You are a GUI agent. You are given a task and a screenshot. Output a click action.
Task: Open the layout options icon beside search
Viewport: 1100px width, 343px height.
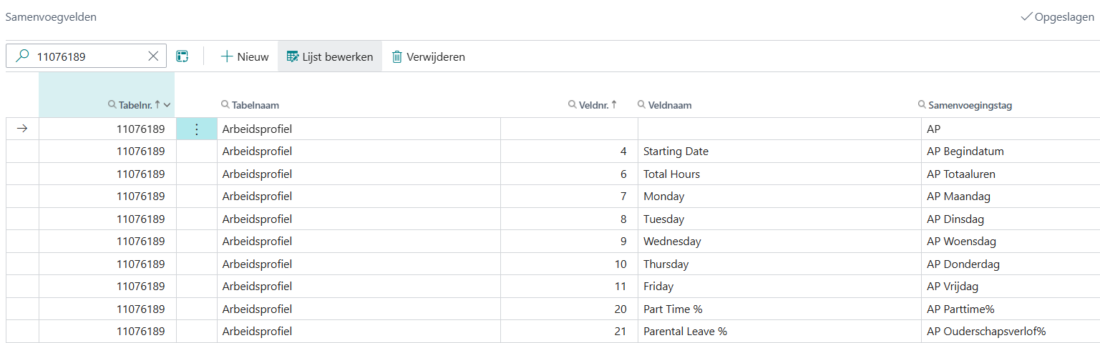[182, 56]
